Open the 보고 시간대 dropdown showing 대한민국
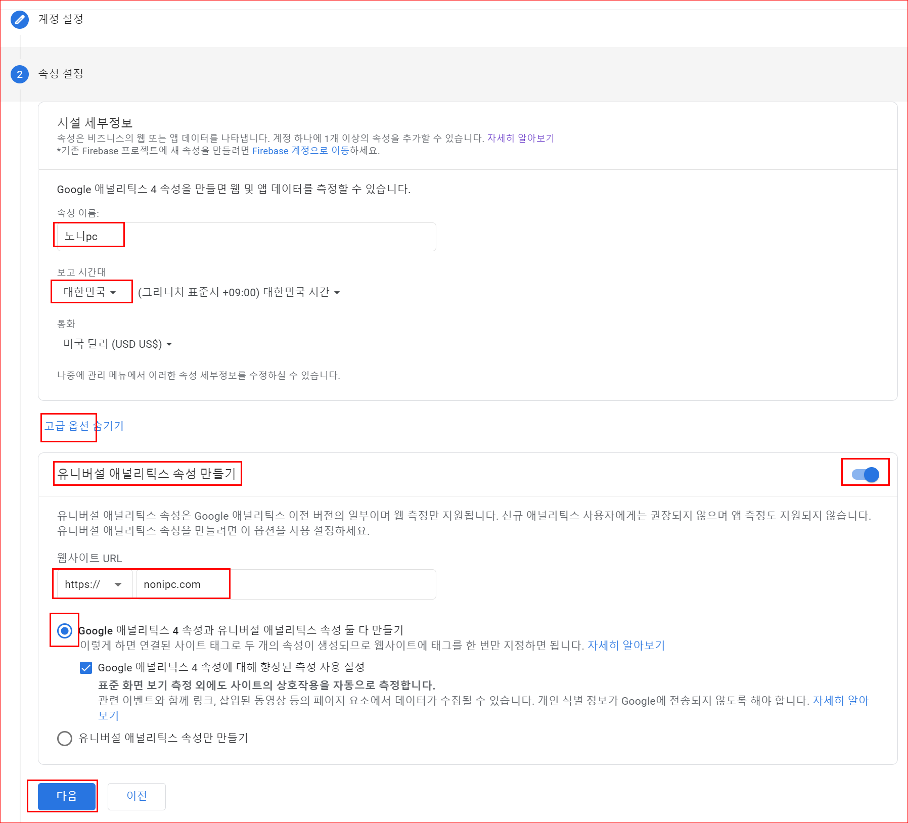 click(x=91, y=292)
